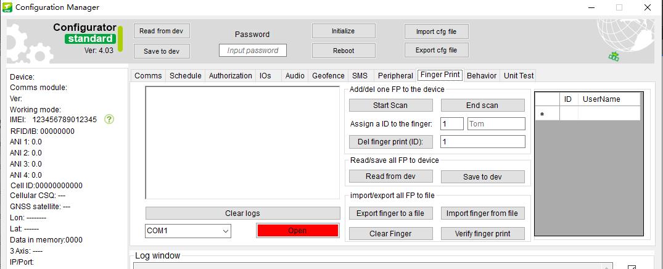Open the Behavior tab
The image size is (663, 269).
[x=482, y=76]
